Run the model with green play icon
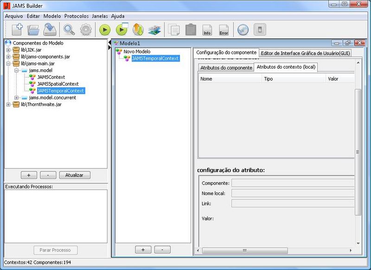 [105, 30]
